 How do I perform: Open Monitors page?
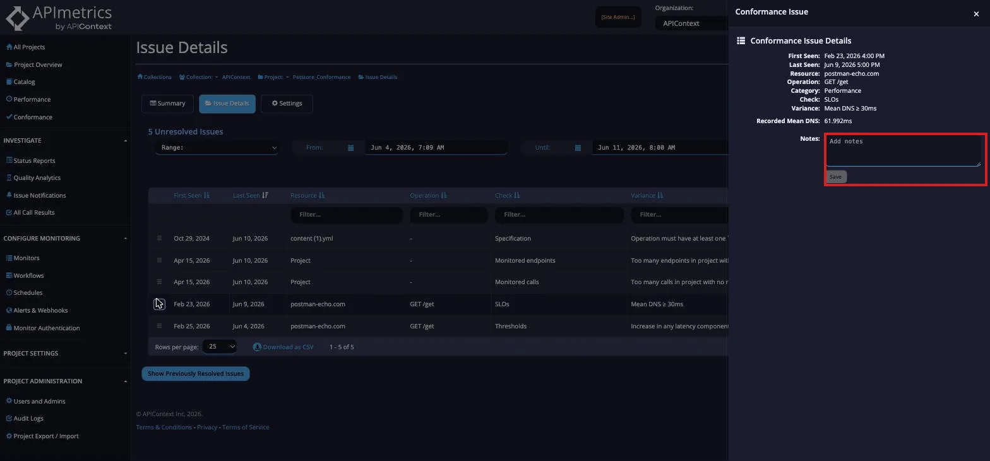coord(23,258)
